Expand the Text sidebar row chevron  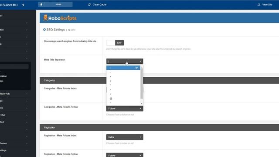pyautogui.click(x=27, y=122)
